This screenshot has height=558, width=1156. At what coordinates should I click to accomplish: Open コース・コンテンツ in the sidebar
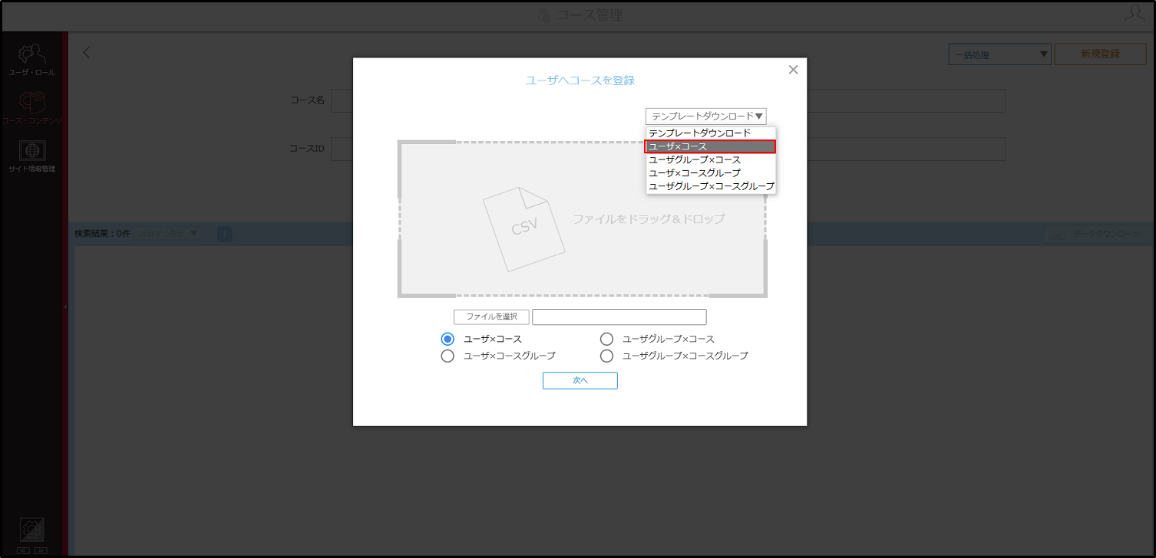coord(32,108)
